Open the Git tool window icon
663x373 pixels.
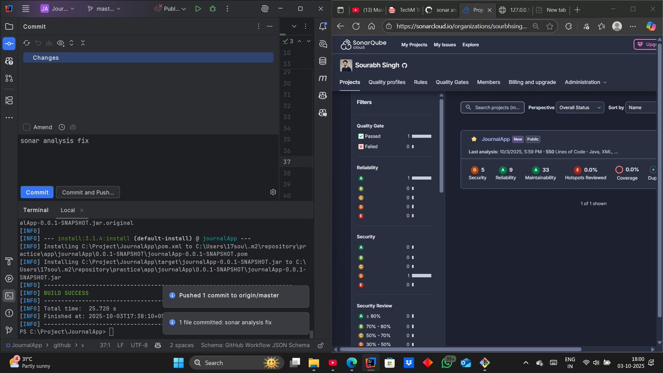click(x=9, y=330)
